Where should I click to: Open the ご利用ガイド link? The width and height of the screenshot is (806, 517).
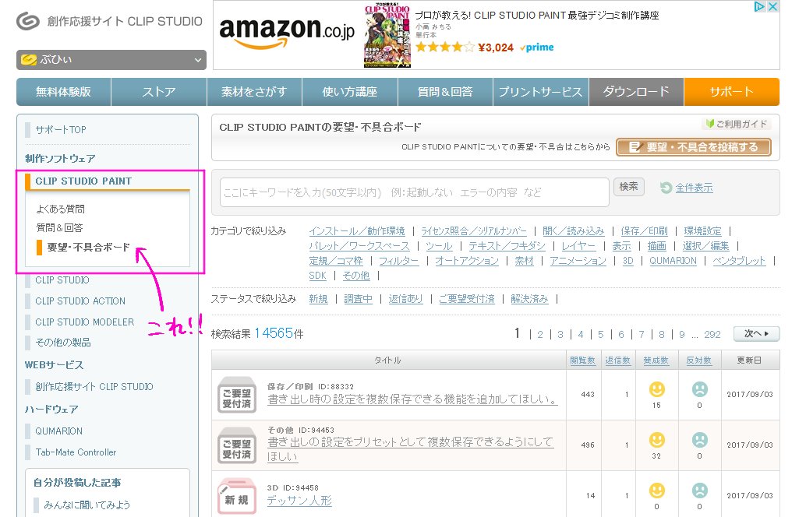tap(737, 124)
